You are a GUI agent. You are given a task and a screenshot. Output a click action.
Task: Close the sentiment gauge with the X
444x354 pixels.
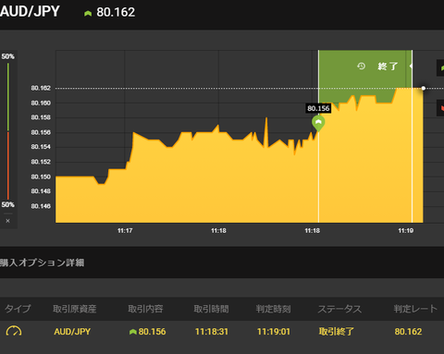pyautogui.click(x=7, y=221)
